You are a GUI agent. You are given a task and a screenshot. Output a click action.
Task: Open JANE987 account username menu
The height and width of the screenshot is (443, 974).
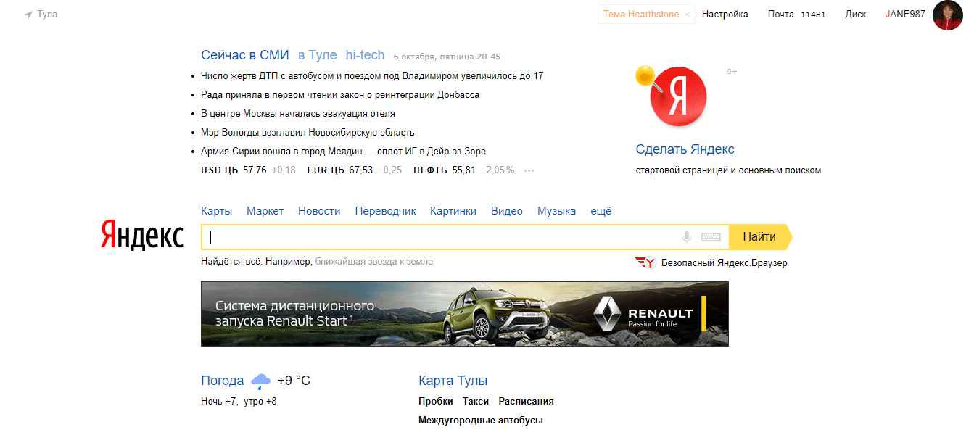tap(905, 15)
